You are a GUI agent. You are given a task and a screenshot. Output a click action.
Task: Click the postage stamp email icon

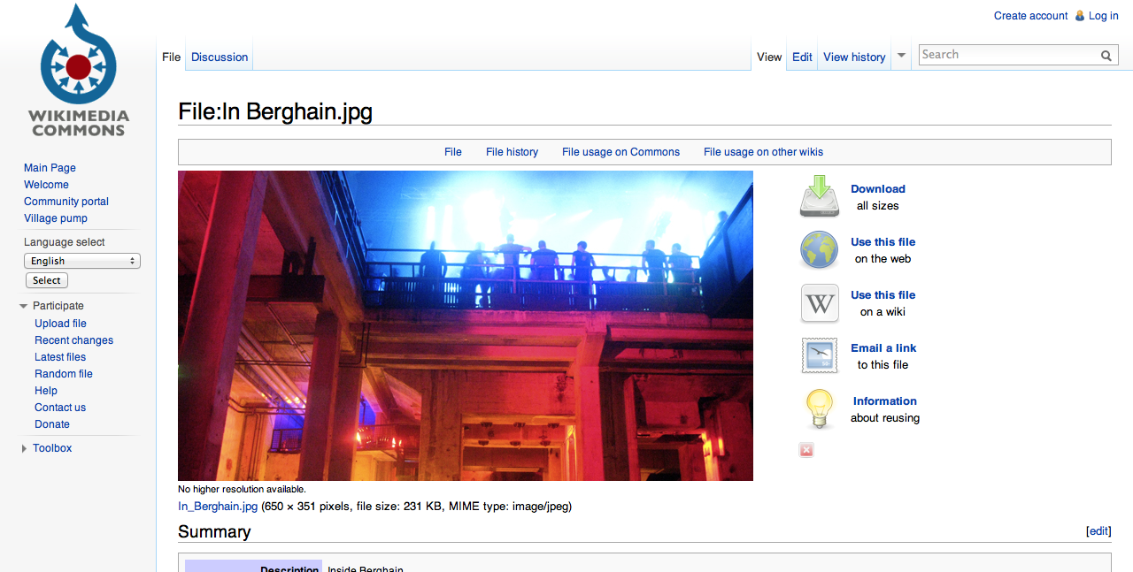[820, 355]
